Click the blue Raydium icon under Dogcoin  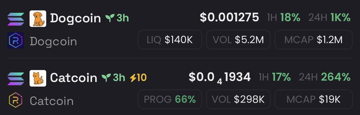click(16, 40)
